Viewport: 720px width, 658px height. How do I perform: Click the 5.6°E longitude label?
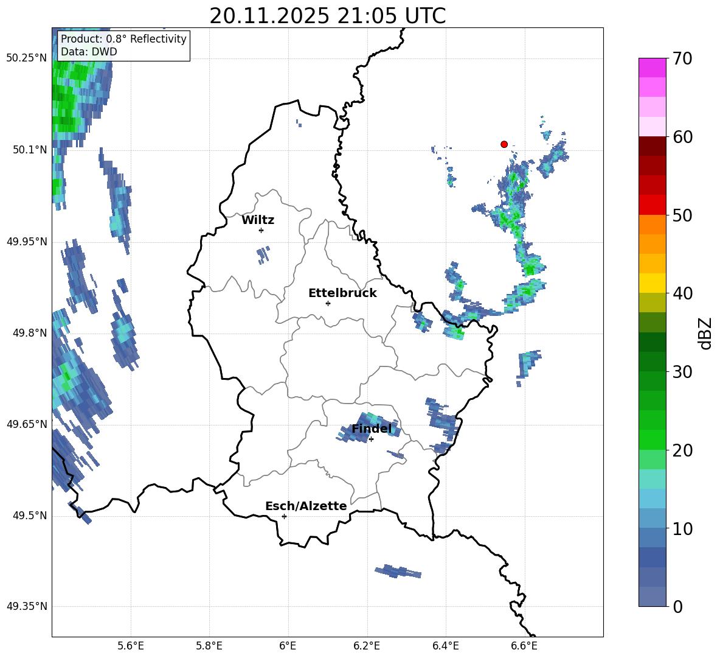[x=130, y=646]
